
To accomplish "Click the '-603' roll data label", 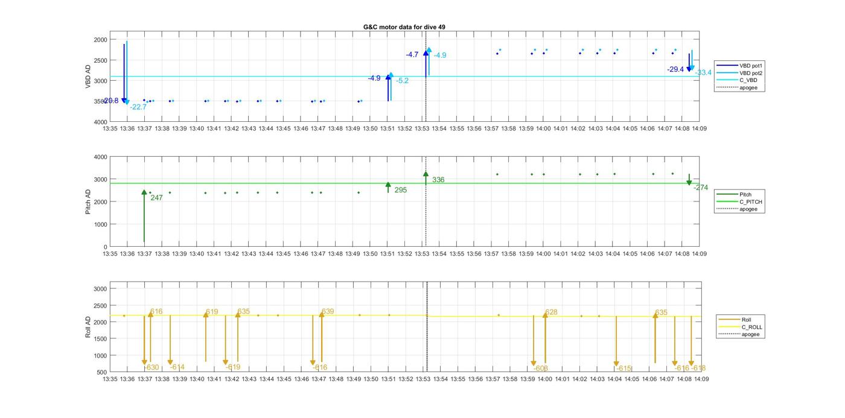I will click(x=541, y=369).
